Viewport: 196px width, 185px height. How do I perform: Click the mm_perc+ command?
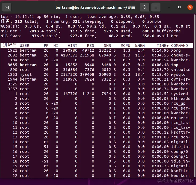181,118
